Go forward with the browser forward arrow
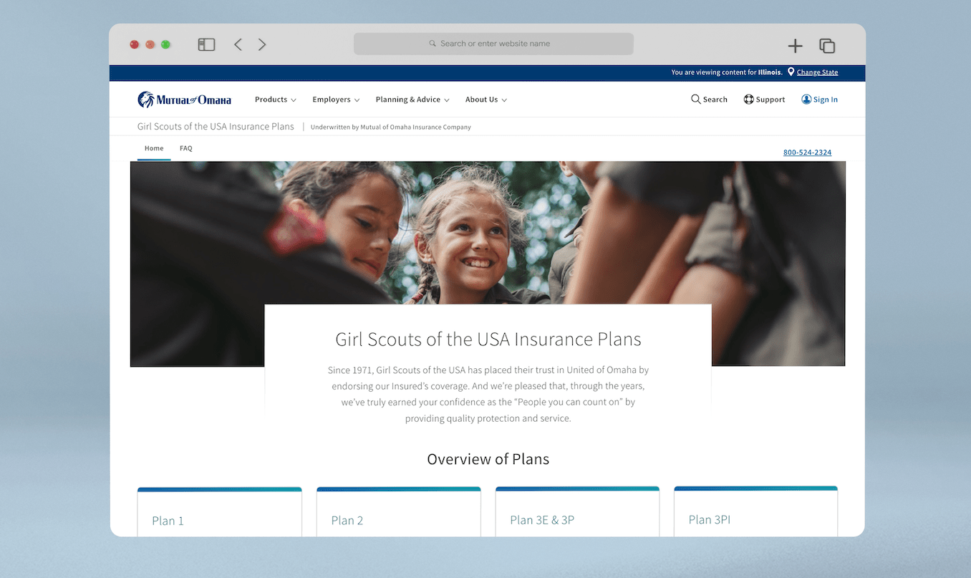971x578 pixels. [262, 44]
